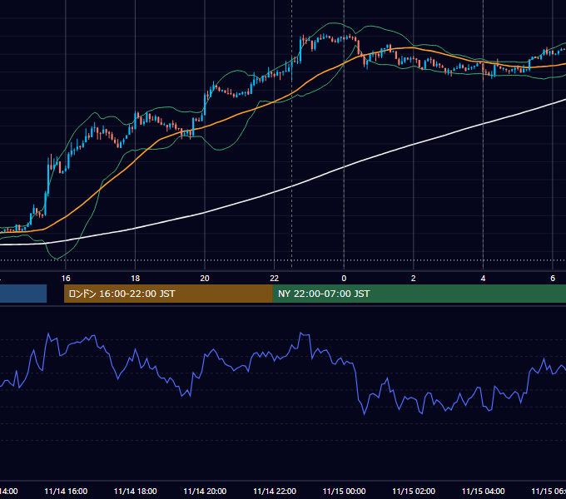Viewport: 566px width, 499px height.
Task: Click the "11/14 18:00" date label at the bottom
Action: point(136,491)
